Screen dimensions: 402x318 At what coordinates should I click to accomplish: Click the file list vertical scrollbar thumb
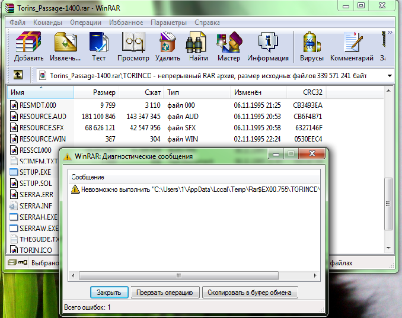388,204
